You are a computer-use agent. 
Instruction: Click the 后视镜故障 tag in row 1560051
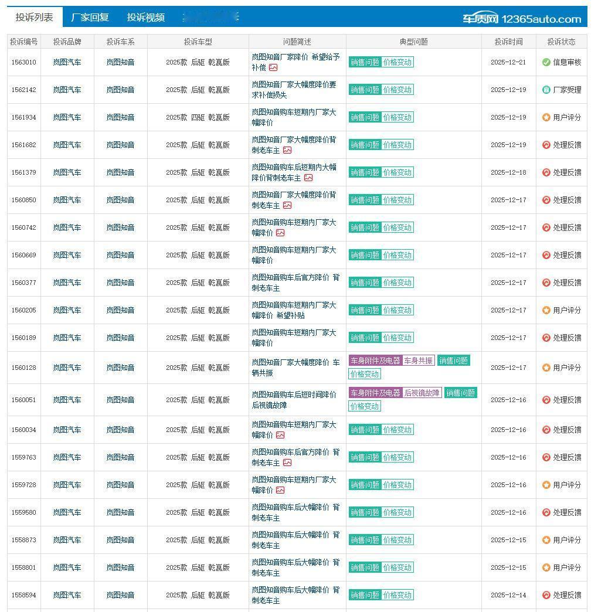pyautogui.click(x=422, y=393)
